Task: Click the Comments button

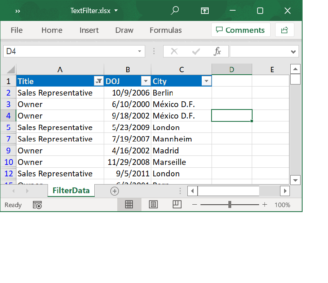Action: [x=241, y=30]
